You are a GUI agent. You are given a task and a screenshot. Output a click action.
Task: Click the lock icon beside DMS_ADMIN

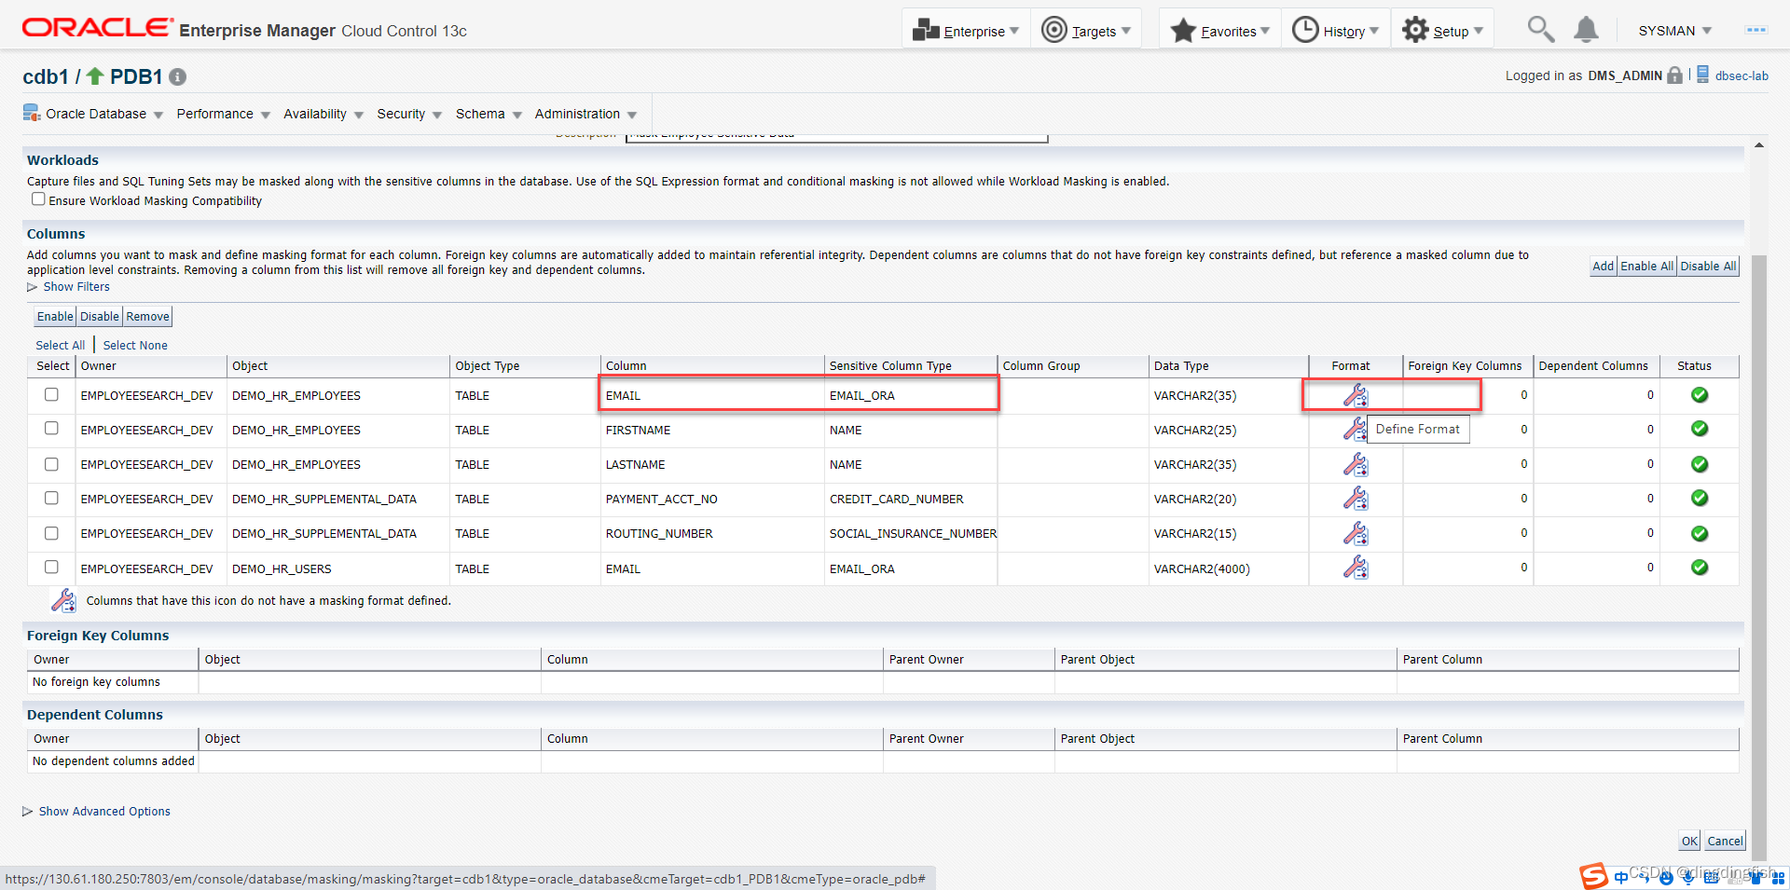(x=1675, y=75)
